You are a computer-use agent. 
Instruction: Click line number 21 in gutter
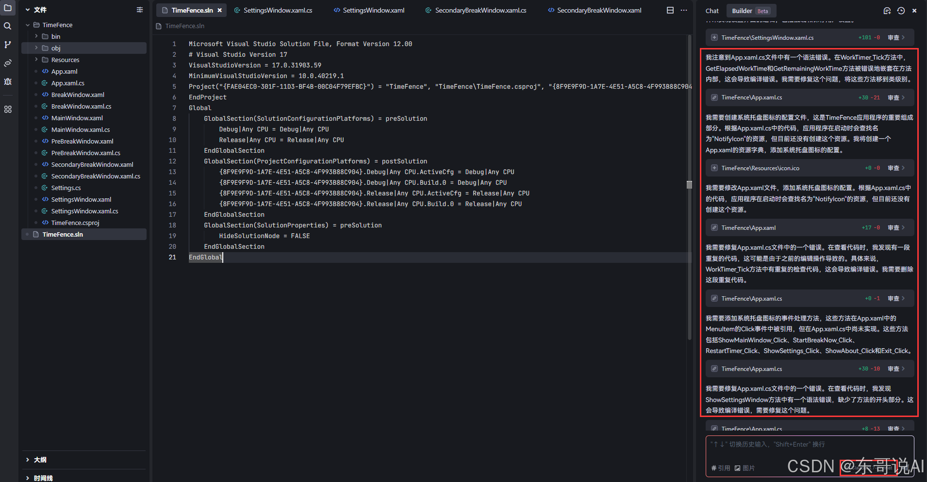coord(172,257)
